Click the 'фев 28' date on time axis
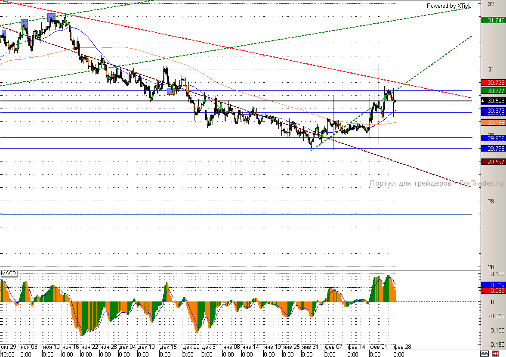Viewport: 506px width, 357px height. click(403, 347)
